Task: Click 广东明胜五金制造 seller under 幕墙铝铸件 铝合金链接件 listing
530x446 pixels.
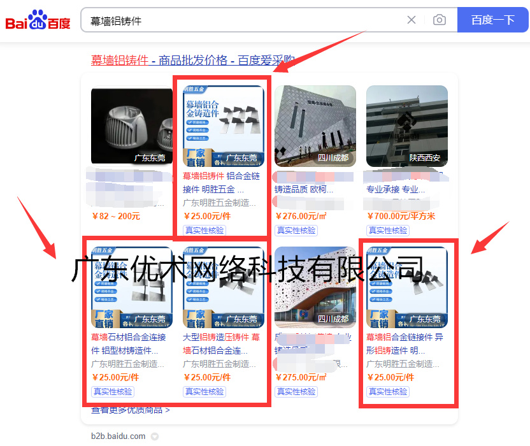Action: (219, 203)
